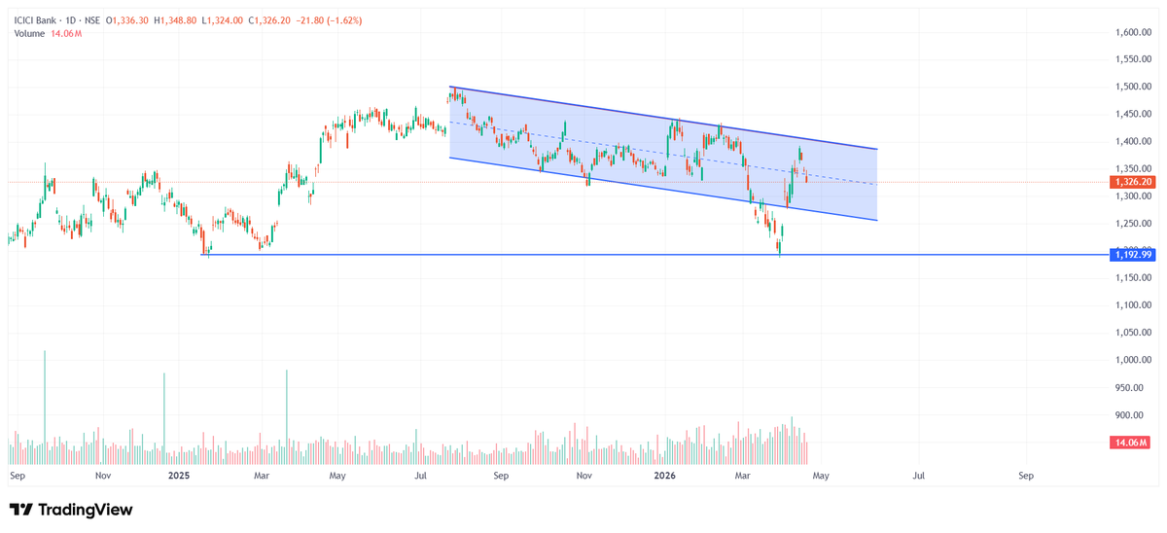Screen dimensions: 1167x533
Task: Click the 1,050.00 price axis label
Action: click(1133, 333)
